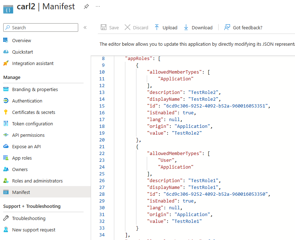The image size is (295, 240).
Task: Click line 15 id value in editor
Action: (216, 106)
